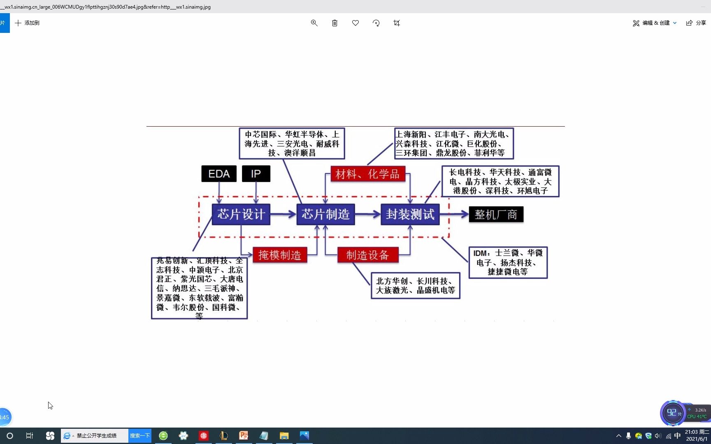Click the 整机厂商 black box
The image size is (711, 444).
click(496, 215)
